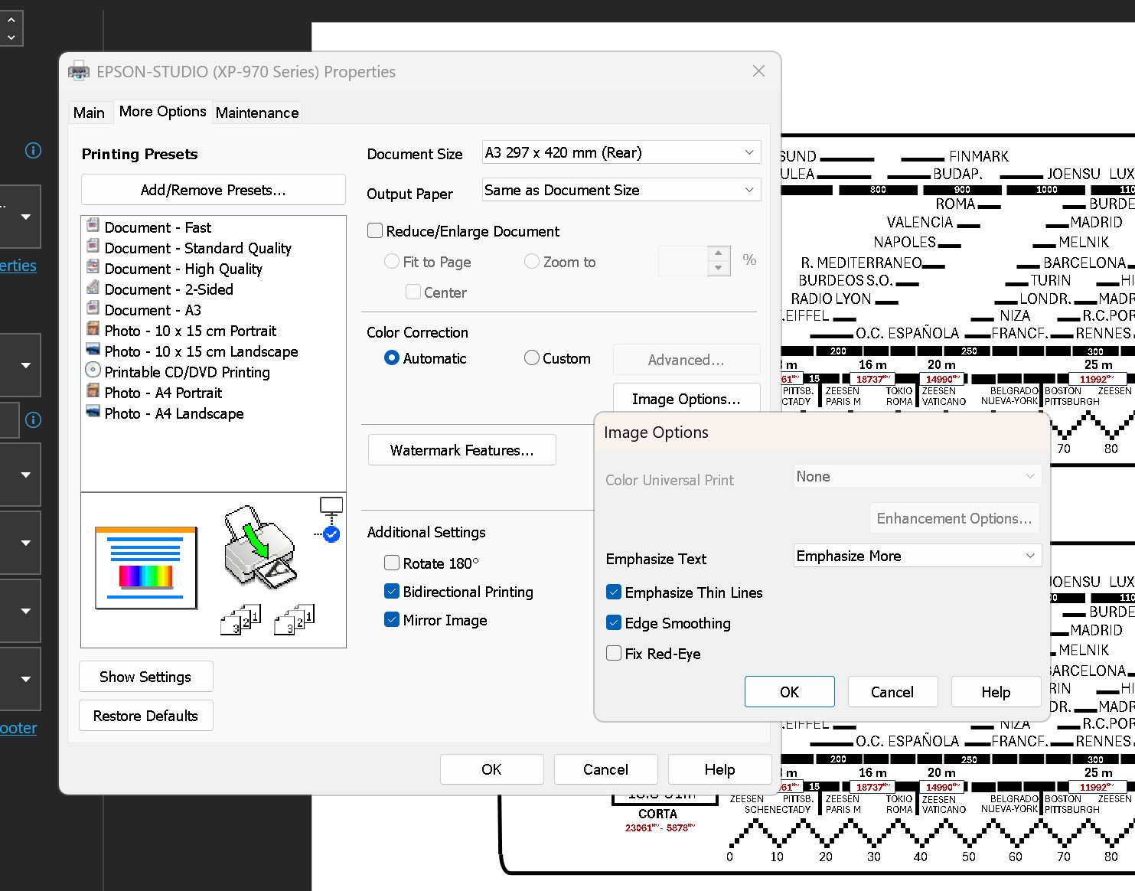Uncheck Emphasize Thin Lines option
The height and width of the screenshot is (891, 1135).
614,592
